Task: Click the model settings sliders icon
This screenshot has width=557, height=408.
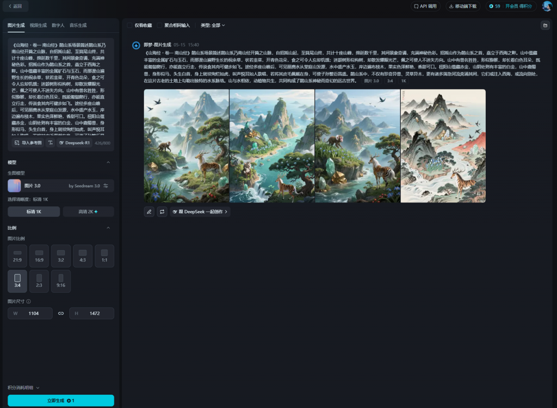Action: tap(106, 186)
